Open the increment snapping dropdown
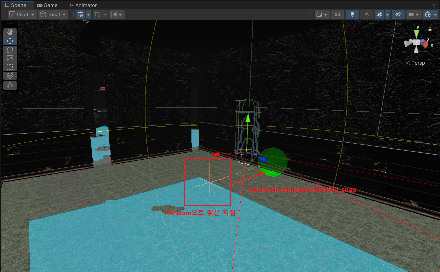This screenshot has height=272, width=440. (117, 14)
